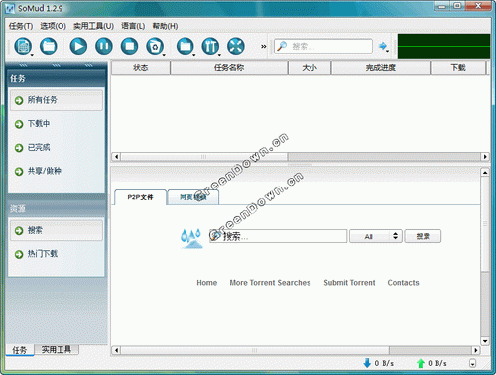Click the recycle bin delete icon
The width and height of the screenshot is (496, 375).
tap(155, 46)
